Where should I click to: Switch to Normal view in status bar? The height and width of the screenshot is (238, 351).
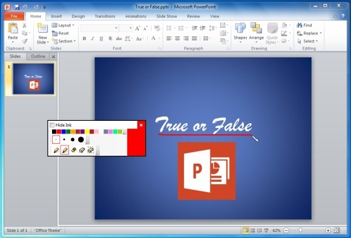[x=246, y=230]
